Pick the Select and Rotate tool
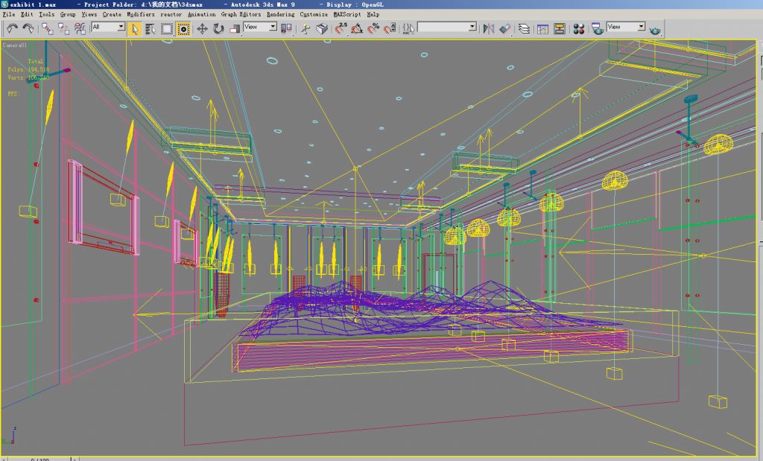 tap(218, 28)
